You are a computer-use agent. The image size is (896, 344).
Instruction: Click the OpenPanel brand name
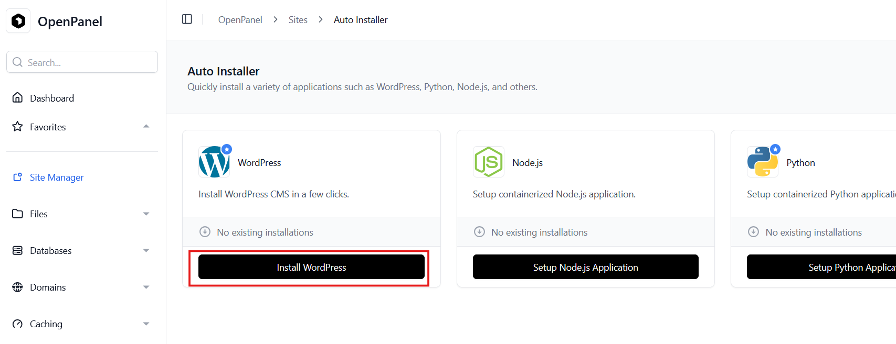tap(70, 21)
